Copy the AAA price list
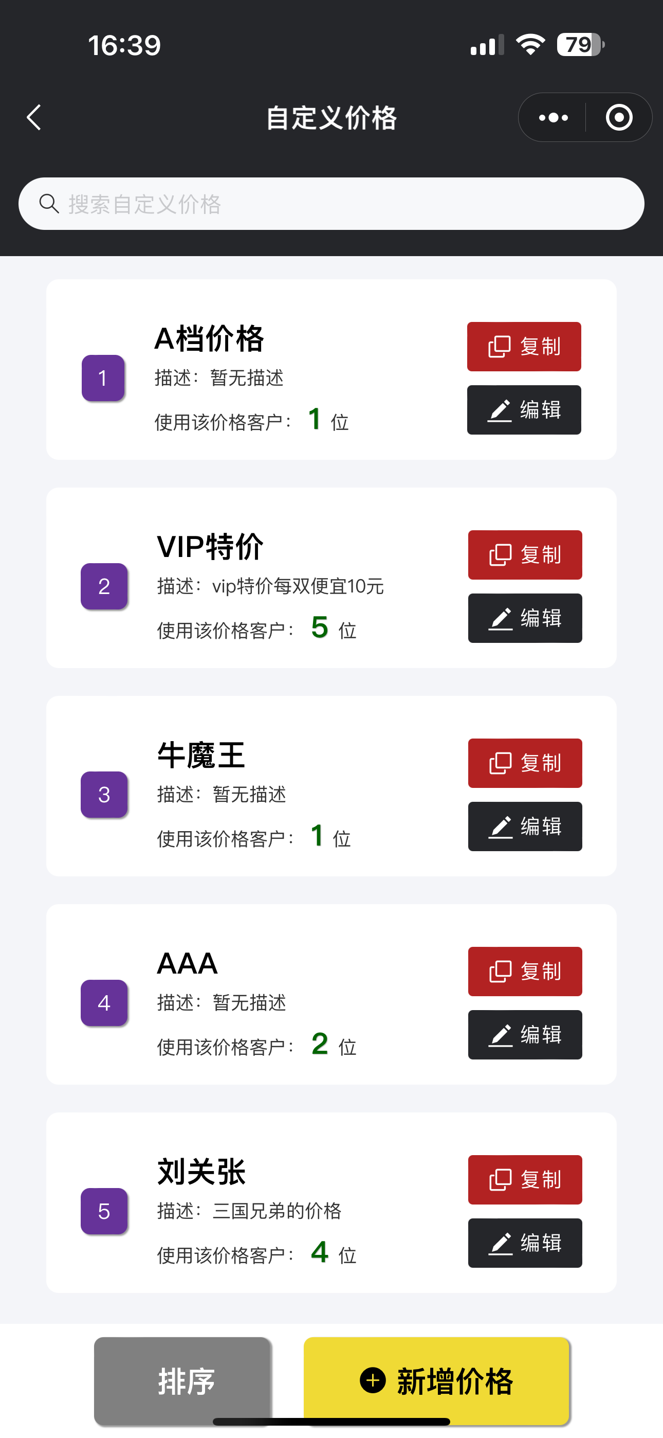This screenshot has height=1438, width=663. point(525,972)
